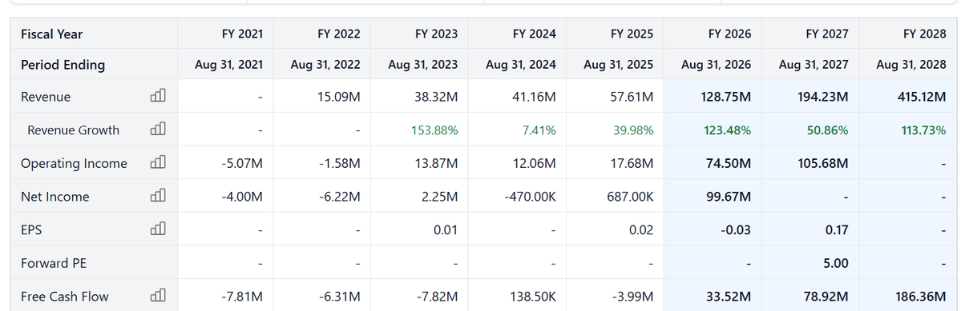
Task: Select the FY 2025 column header
Action: pyautogui.click(x=632, y=34)
